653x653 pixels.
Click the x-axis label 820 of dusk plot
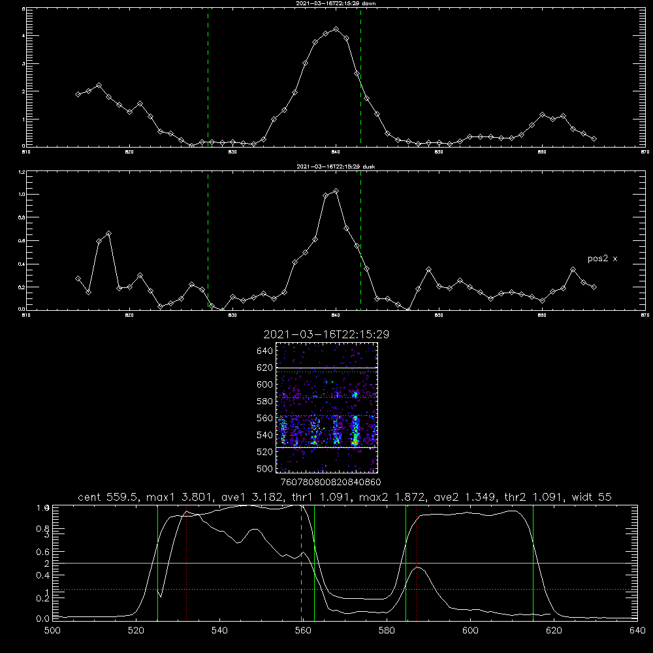pyautogui.click(x=129, y=315)
